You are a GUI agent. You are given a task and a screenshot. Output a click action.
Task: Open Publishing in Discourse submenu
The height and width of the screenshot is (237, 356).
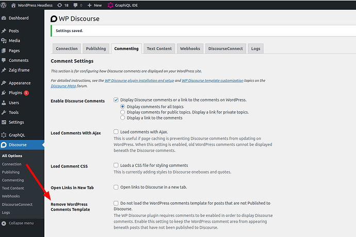tap(11, 172)
